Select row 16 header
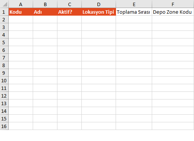Viewport: 194px width, 141px height. (x=4, y=126)
